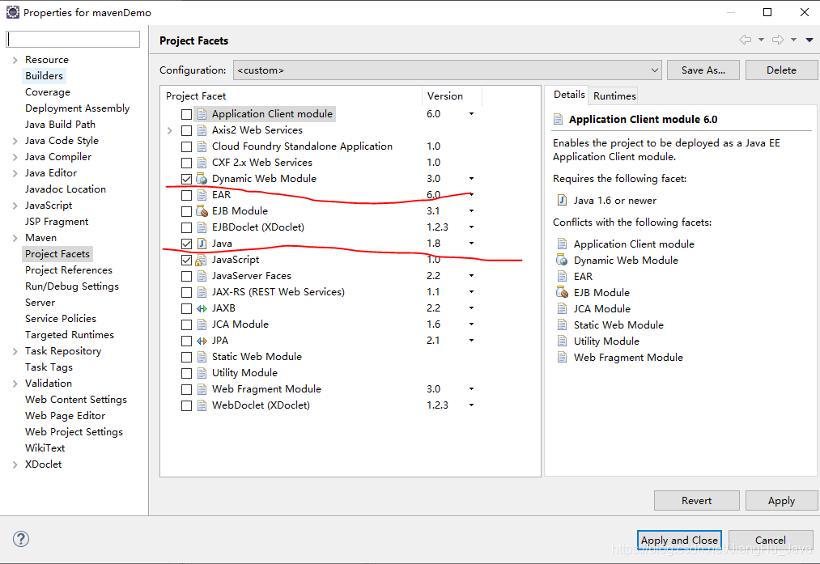This screenshot has width=820, height=564.
Task: Open Java version dropdown arrow
Action: 471,244
